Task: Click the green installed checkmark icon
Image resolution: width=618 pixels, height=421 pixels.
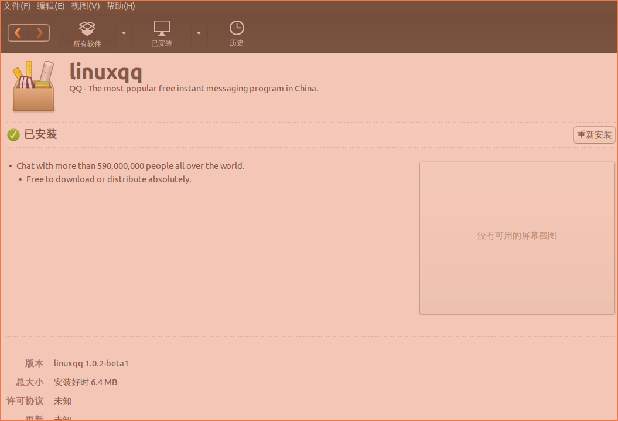Action: (x=13, y=135)
